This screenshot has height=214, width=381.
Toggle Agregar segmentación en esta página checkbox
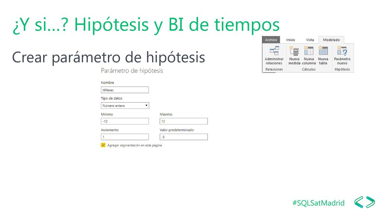[x=103, y=145]
